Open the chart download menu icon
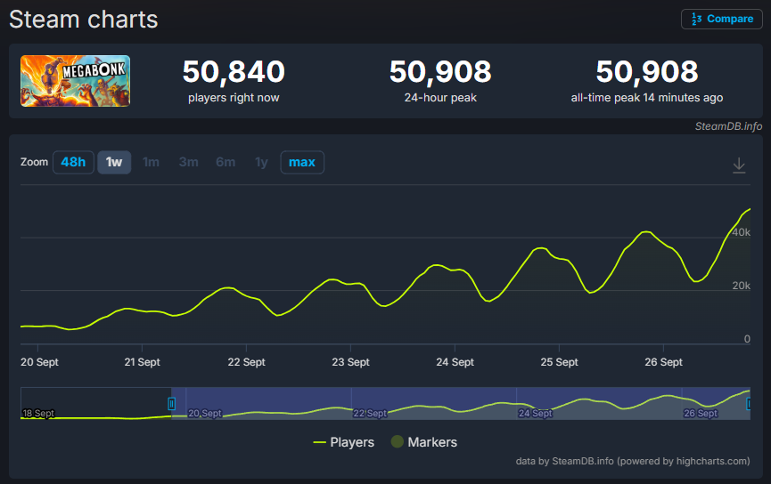Screen dimensions: 771x484 coord(739,165)
